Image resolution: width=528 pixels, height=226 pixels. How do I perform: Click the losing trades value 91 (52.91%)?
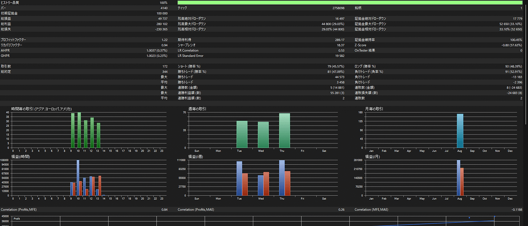[514, 72]
